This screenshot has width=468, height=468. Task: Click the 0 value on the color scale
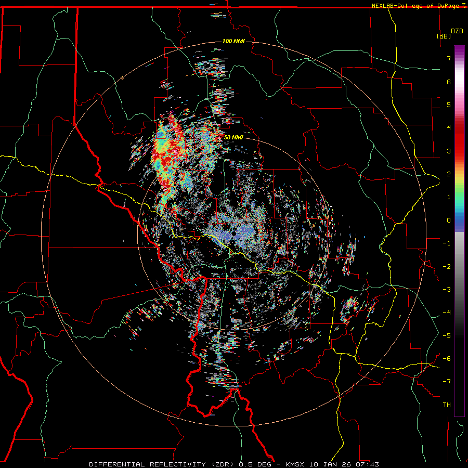[x=449, y=220]
